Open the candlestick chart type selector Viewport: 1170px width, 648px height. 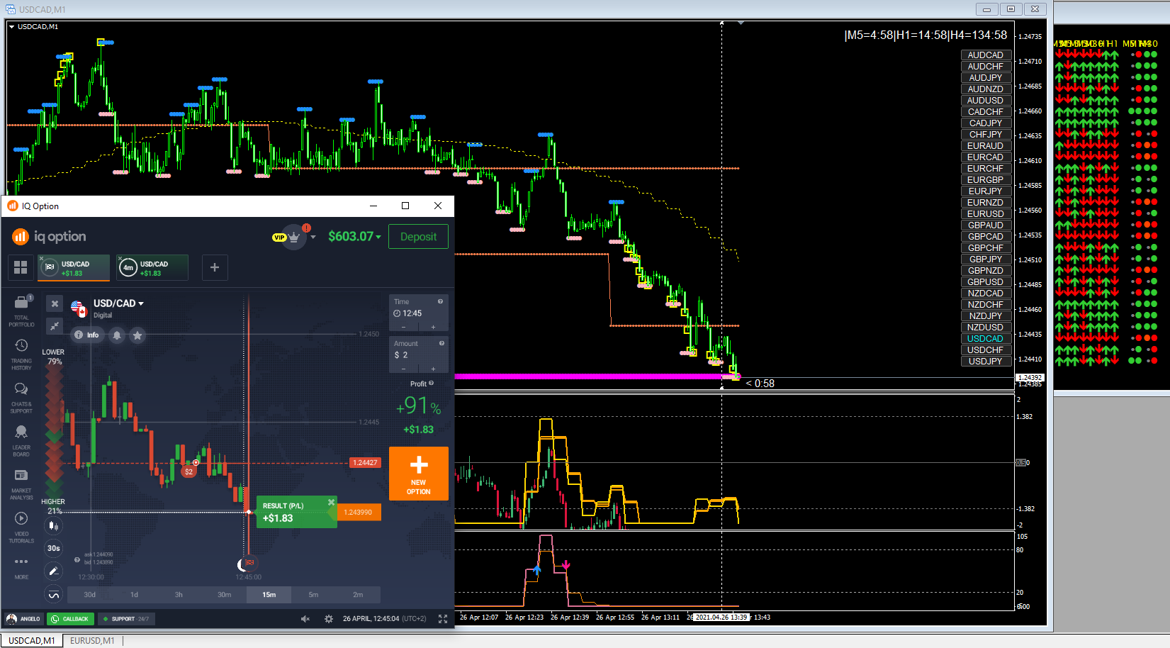(54, 525)
